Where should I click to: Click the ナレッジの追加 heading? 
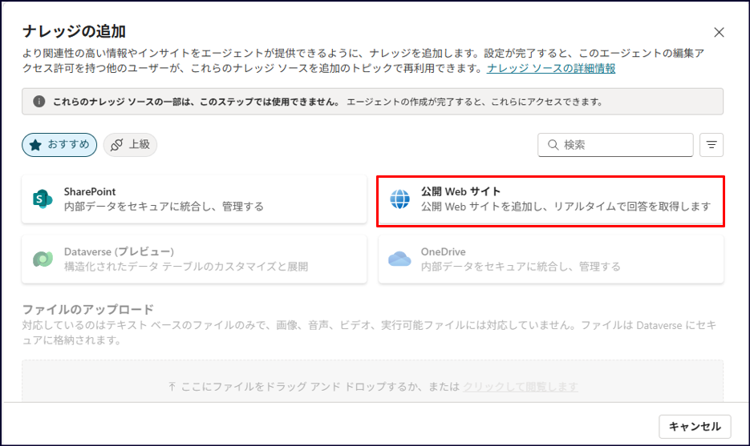[x=74, y=31]
